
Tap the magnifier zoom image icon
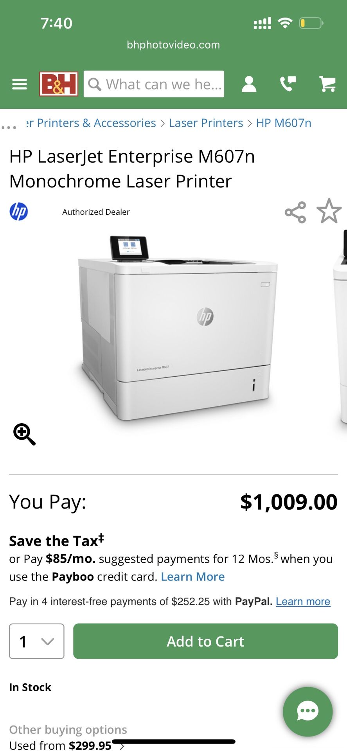tap(24, 434)
